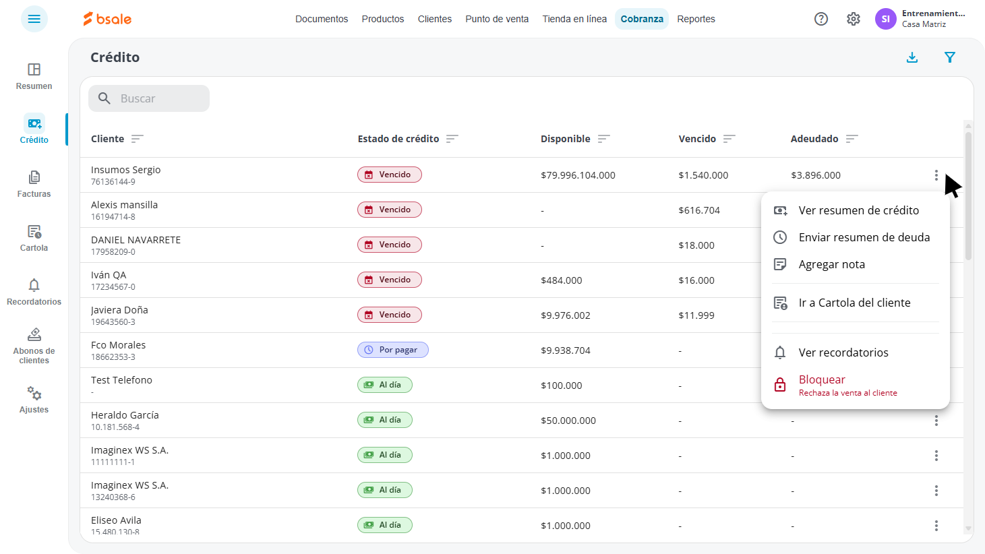Open the help question mark icon
Screen dimensions: 985x554
pos(821,19)
